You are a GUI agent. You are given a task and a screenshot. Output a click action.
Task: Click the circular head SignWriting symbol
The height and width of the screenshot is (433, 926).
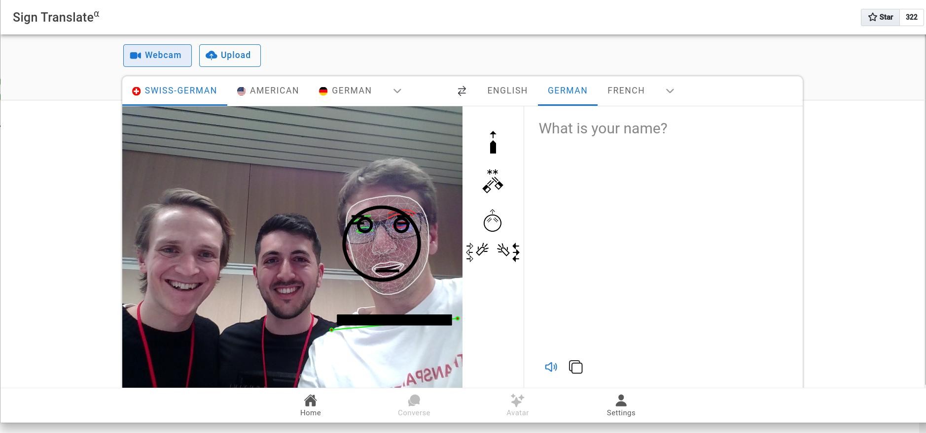click(x=493, y=221)
